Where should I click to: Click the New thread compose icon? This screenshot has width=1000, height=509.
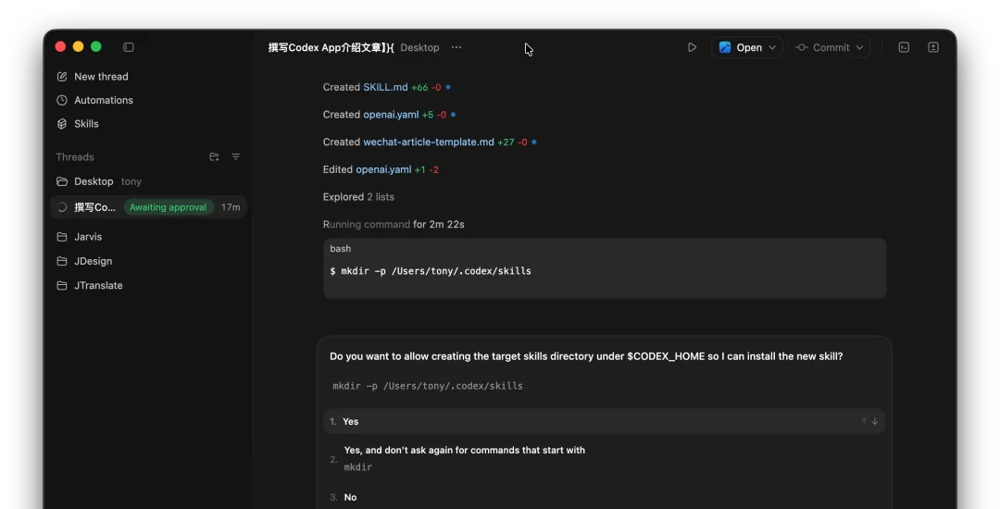[x=62, y=77]
